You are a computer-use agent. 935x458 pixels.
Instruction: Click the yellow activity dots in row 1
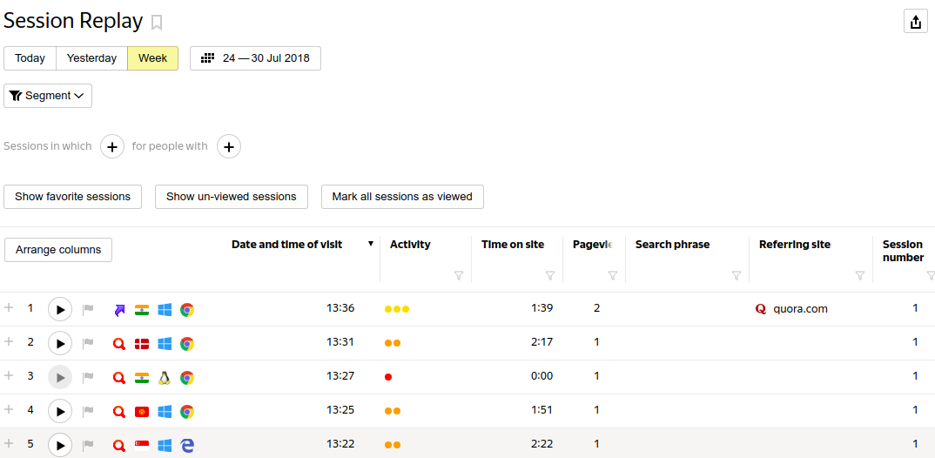tap(397, 309)
